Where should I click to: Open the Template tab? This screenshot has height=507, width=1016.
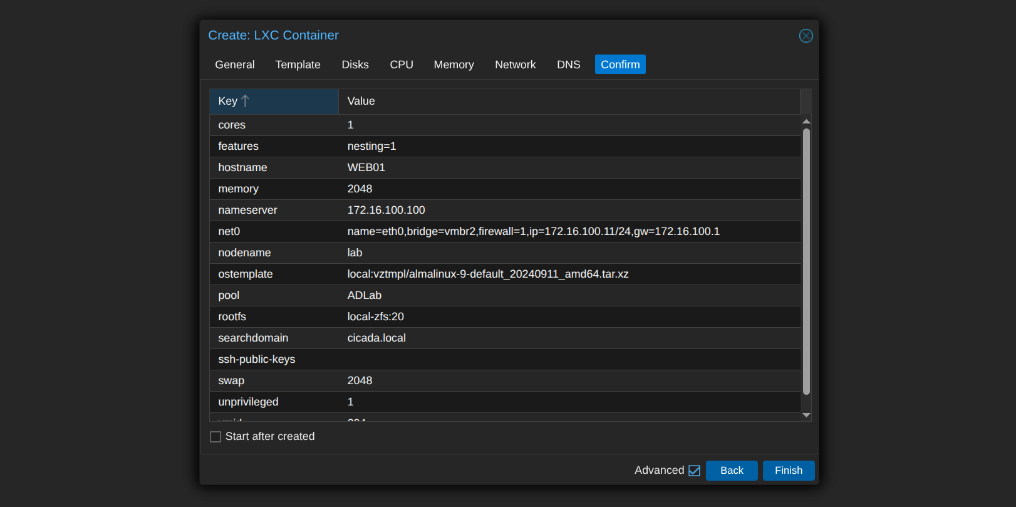[x=298, y=65]
